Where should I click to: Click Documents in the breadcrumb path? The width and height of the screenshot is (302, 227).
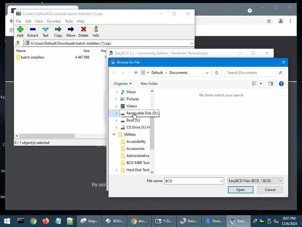click(178, 73)
